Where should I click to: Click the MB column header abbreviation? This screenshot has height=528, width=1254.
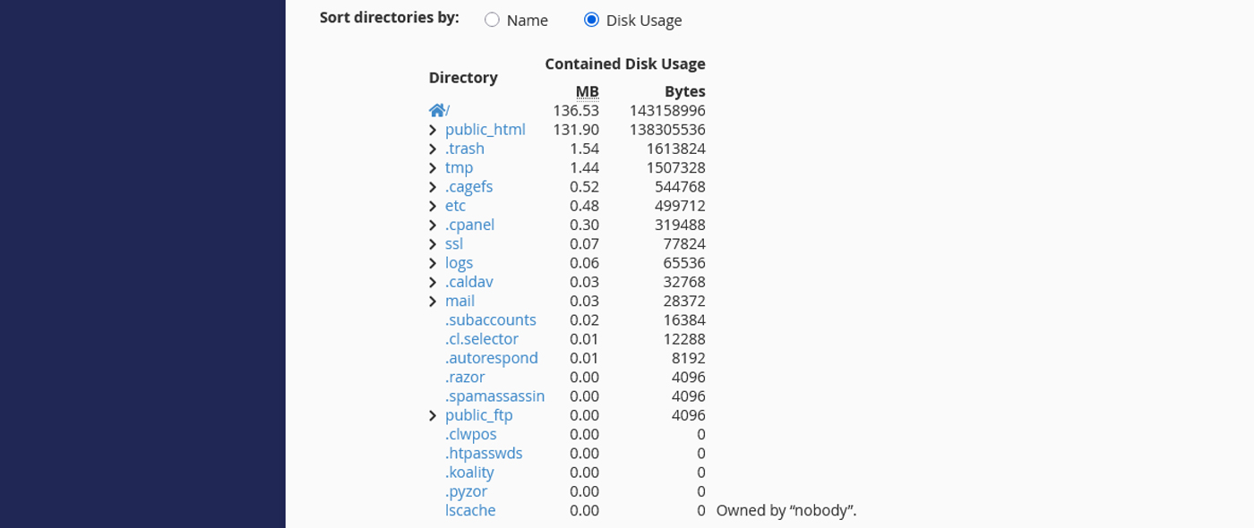pos(587,91)
